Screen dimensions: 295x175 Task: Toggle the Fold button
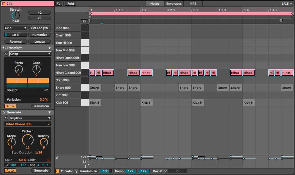point(71,4)
